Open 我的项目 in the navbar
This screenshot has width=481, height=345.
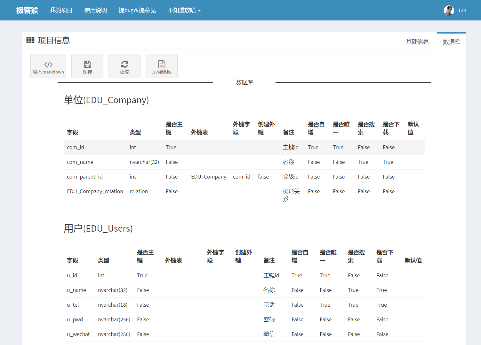click(x=61, y=10)
